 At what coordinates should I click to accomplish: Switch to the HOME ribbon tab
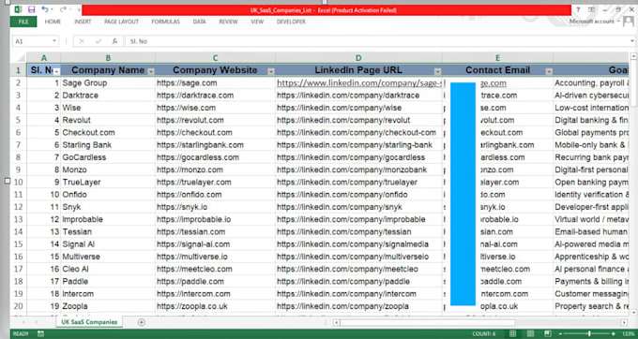coord(53,22)
